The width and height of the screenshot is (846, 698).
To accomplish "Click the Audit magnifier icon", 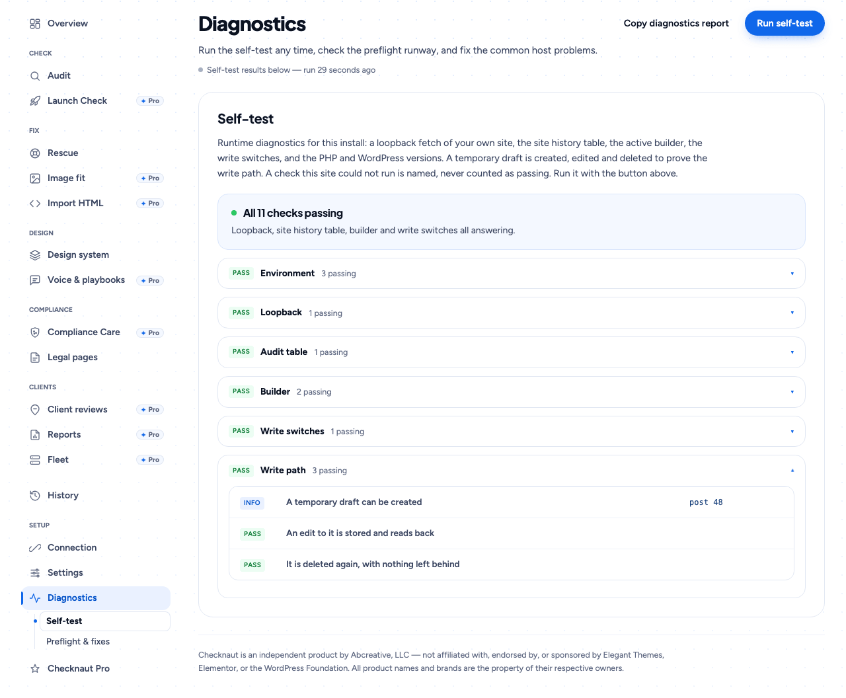I will [x=35, y=76].
